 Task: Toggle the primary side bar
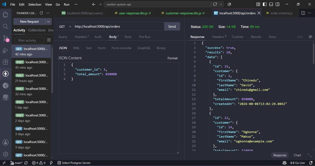tap(265, 4)
